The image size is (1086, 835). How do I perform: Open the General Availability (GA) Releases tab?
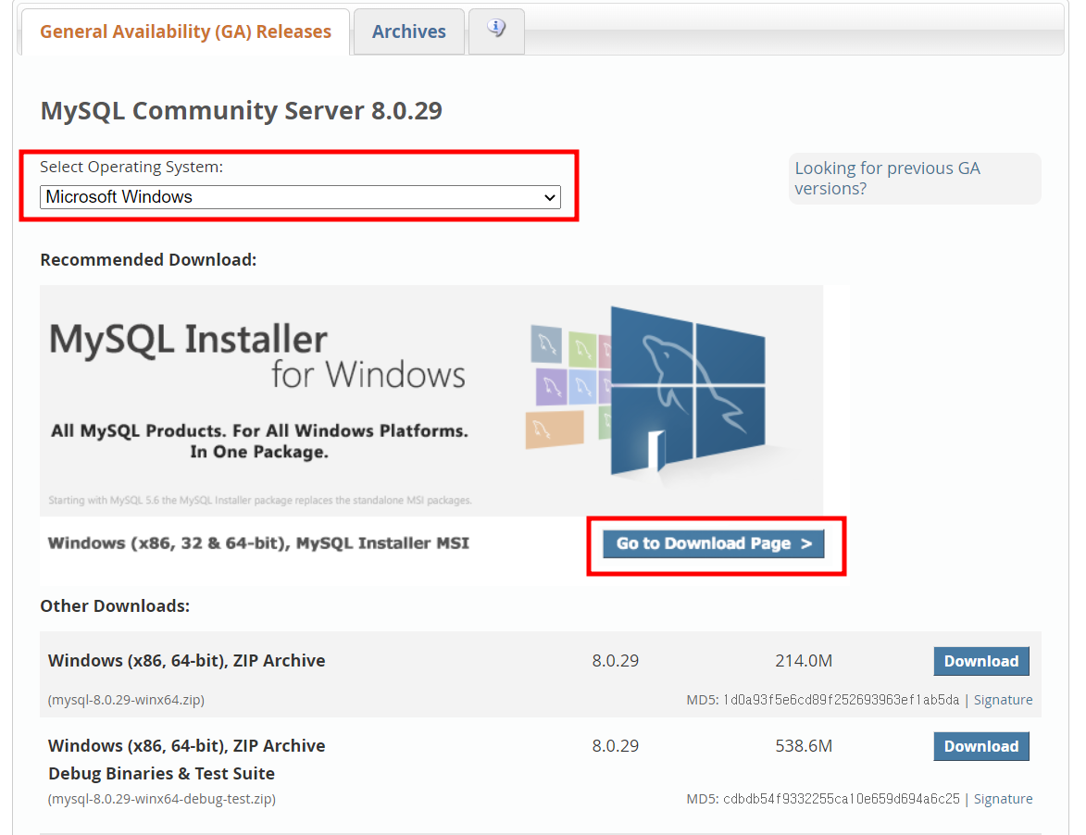click(185, 31)
